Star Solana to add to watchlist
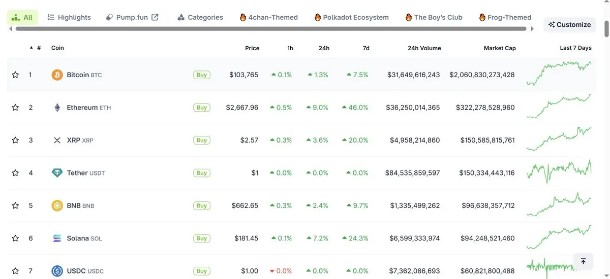The width and height of the screenshot is (610, 279). tap(15, 238)
